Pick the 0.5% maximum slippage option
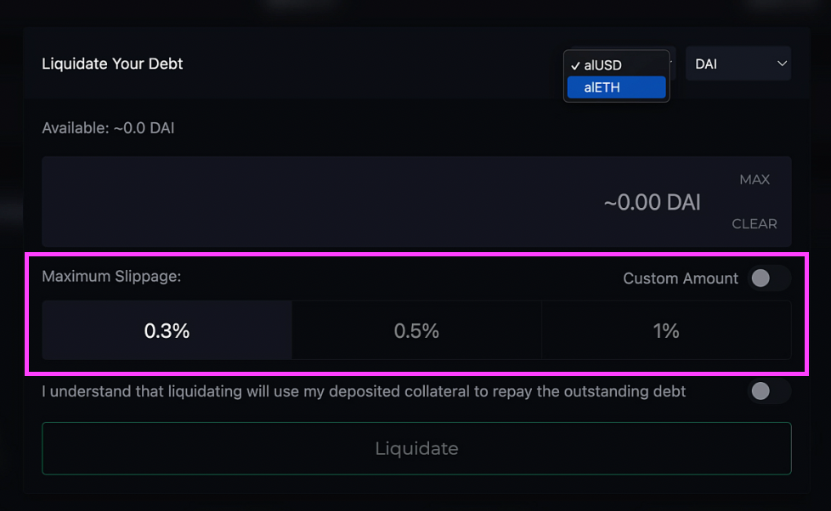 pos(416,331)
